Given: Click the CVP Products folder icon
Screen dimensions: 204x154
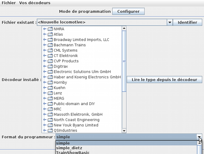Looking at the screenshot, I should coord(50,61).
